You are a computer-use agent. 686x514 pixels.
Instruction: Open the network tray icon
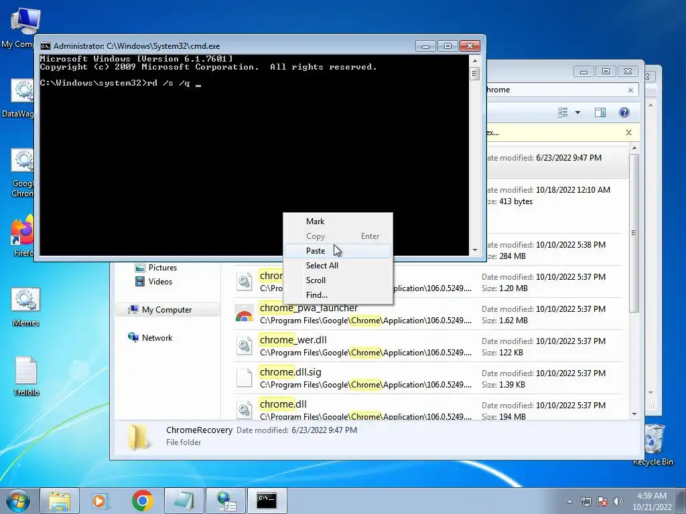coord(586,501)
